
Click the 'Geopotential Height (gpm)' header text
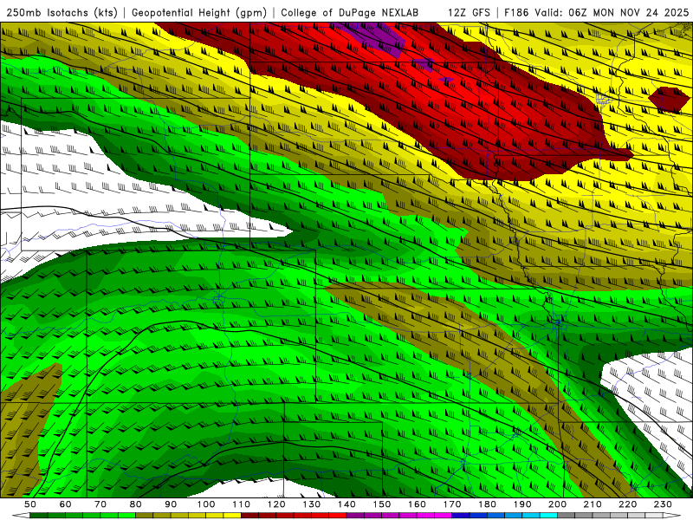[x=199, y=12]
